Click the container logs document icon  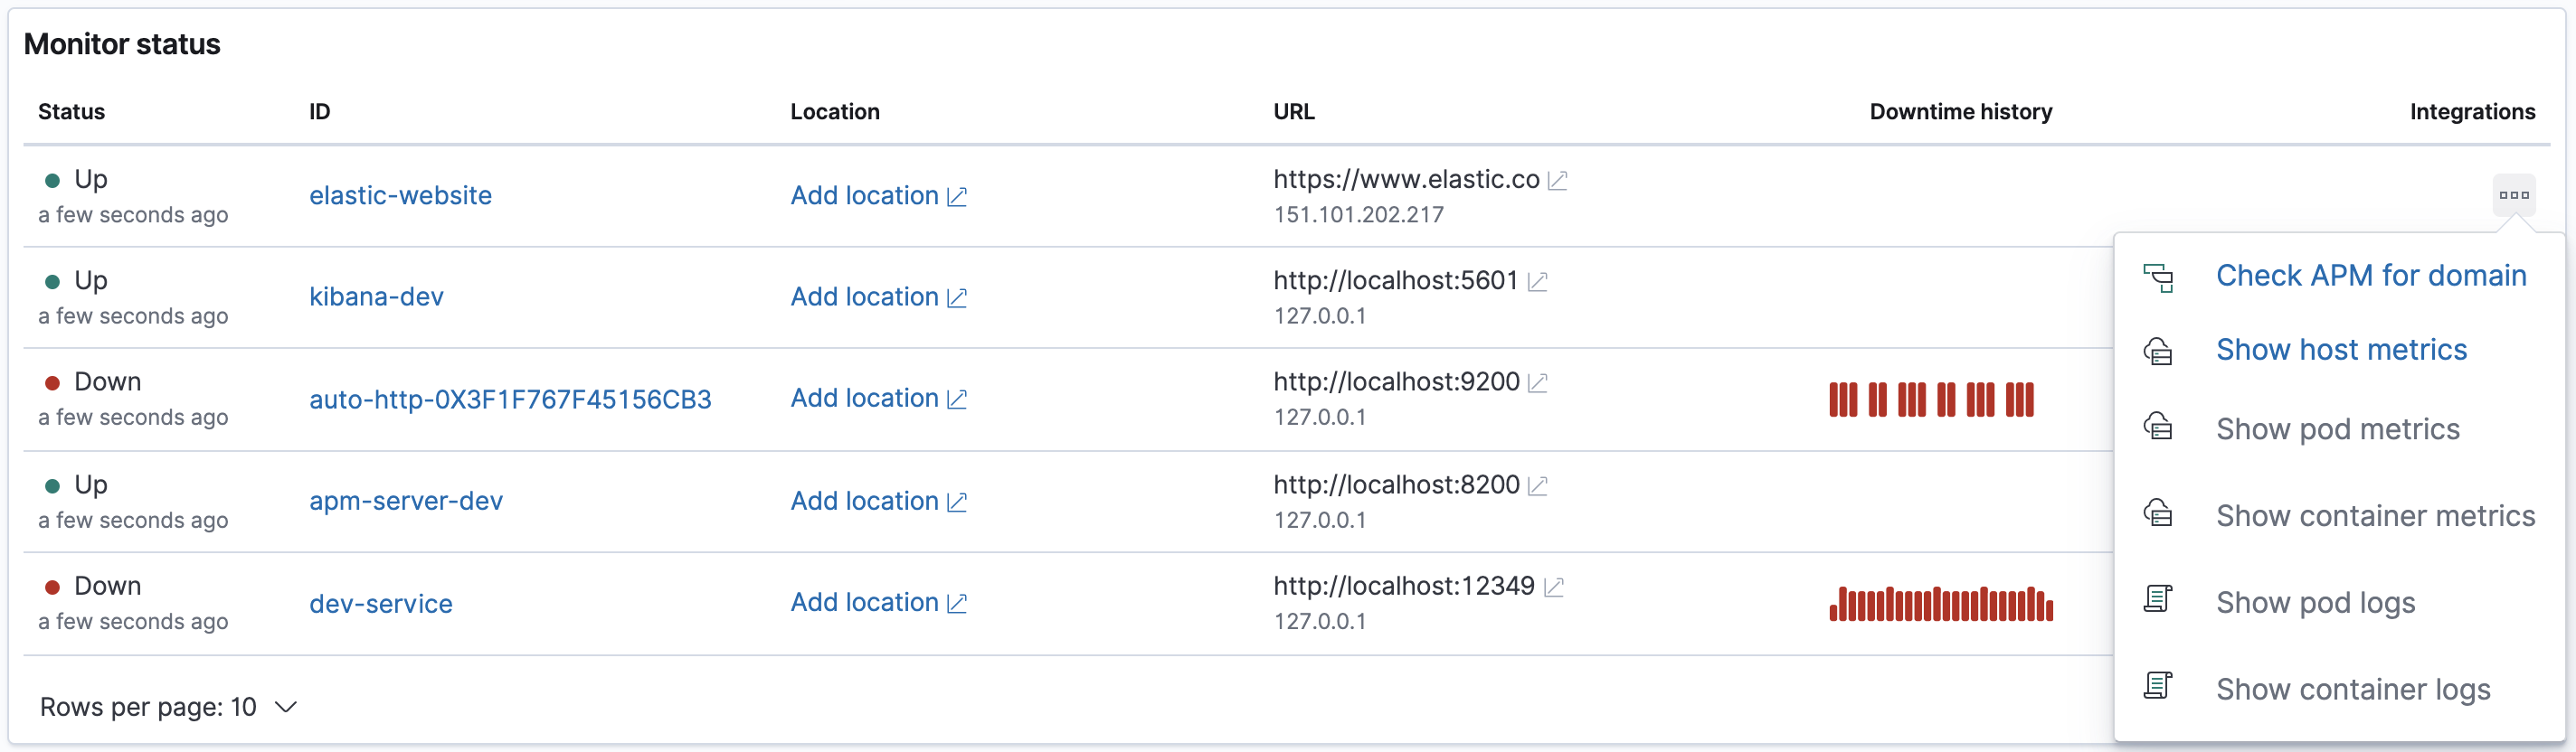pyautogui.click(x=2160, y=685)
